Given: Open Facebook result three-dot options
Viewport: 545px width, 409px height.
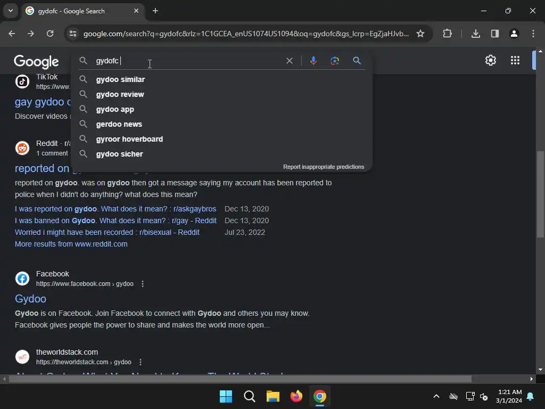Looking at the screenshot, I should (143, 284).
